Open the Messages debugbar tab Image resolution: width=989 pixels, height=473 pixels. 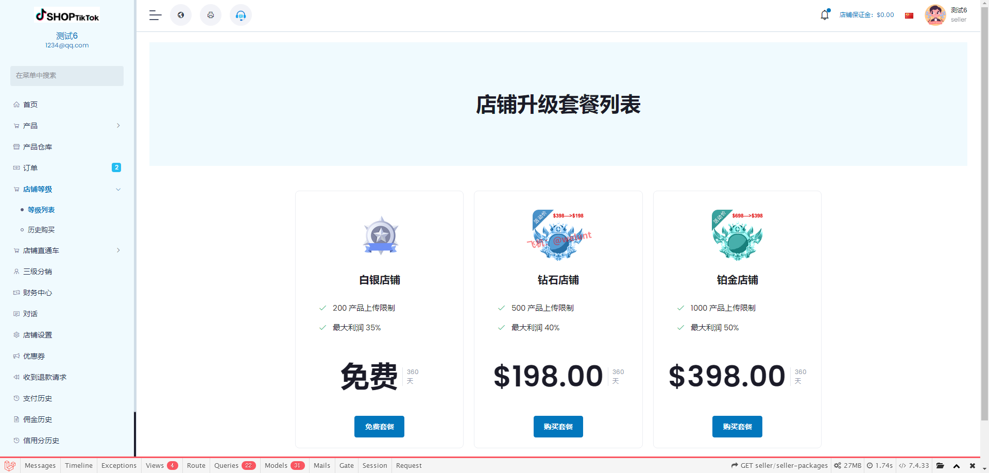click(40, 465)
